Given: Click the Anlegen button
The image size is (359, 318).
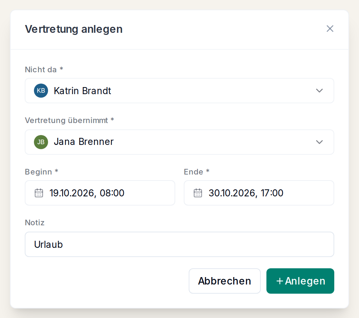Looking at the screenshot, I should click(300, 281).
